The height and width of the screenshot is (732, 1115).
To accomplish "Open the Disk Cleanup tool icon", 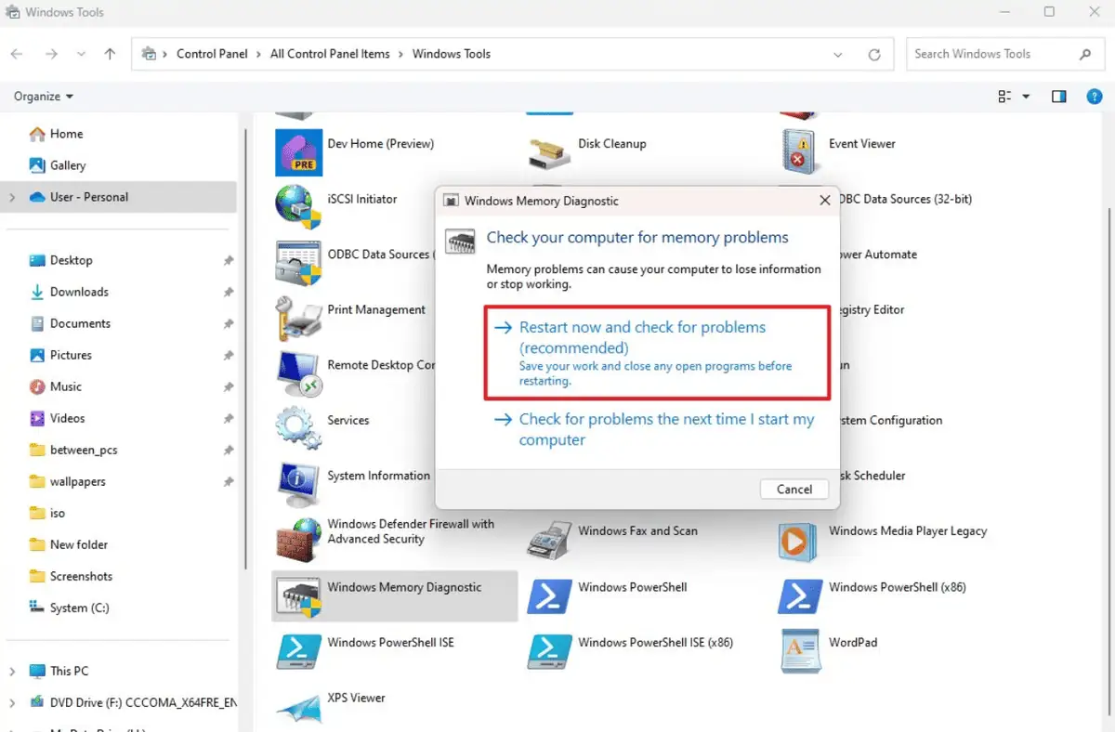I will (x=549, y=149).
